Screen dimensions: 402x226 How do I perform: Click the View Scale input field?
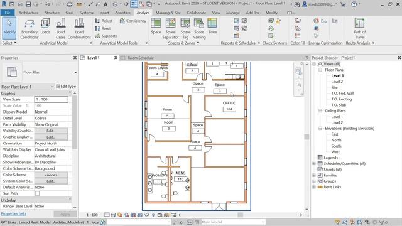point(51,99)
